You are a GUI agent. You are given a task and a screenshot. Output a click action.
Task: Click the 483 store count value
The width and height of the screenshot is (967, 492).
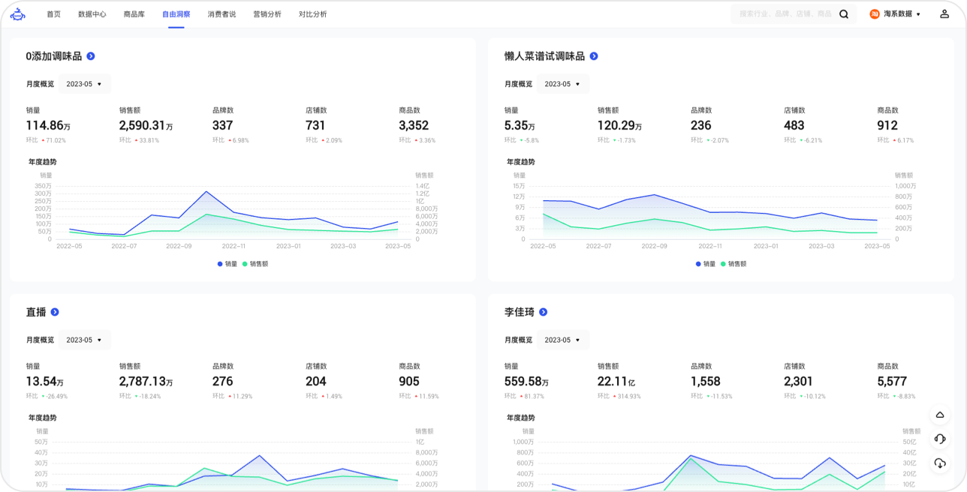pos(794,126)
